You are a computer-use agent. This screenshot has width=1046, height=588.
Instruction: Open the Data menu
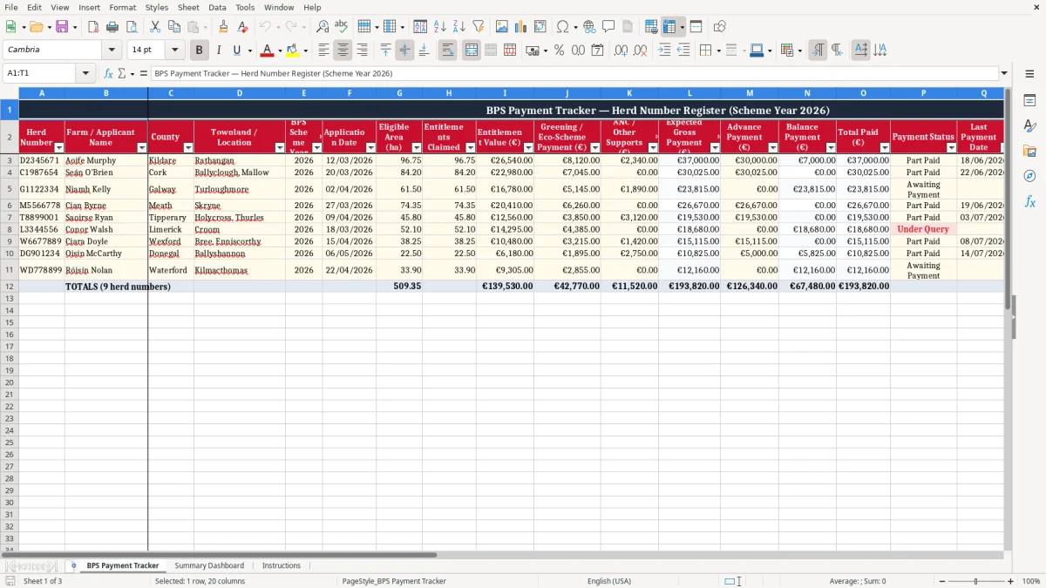click(217, 7)
